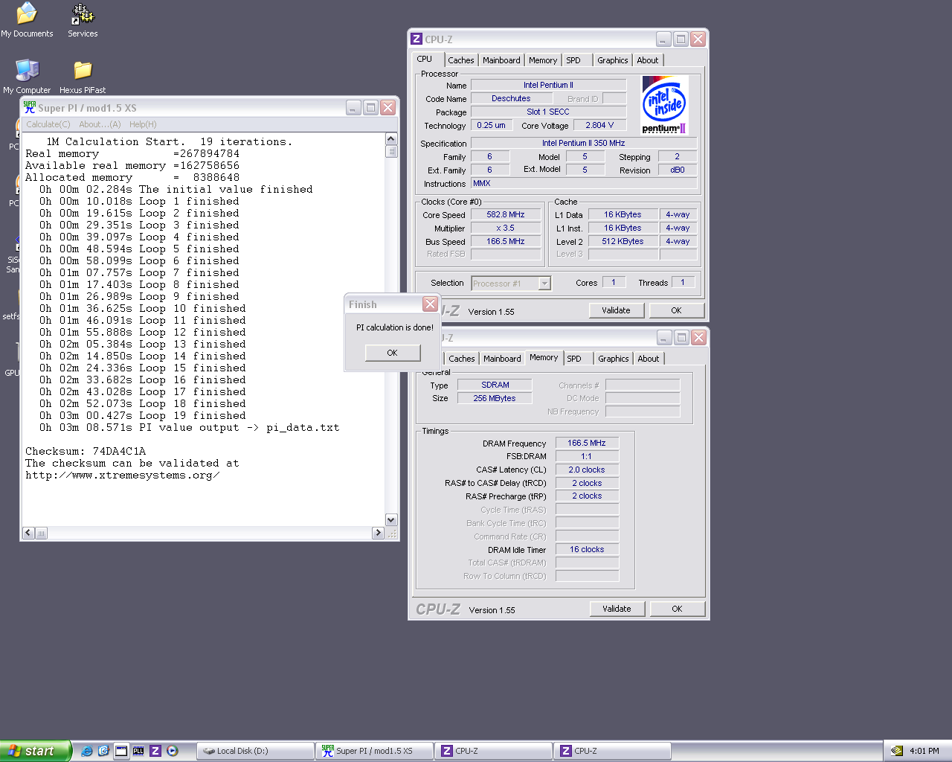Viewport: 952px width, 762px height.
Task: Click OK in the Finish dialog
Action: coord(393,353)
